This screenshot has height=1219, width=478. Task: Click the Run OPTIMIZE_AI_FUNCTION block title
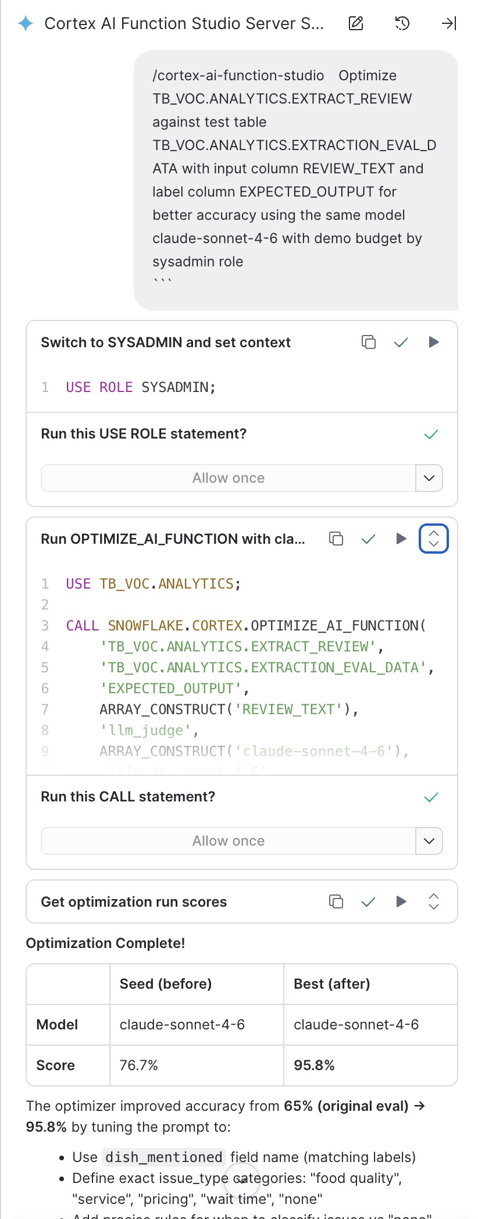point(173,539)
